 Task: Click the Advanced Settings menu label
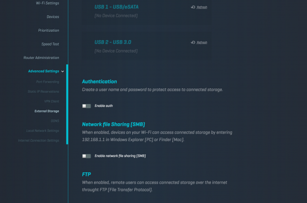point(43,71)
